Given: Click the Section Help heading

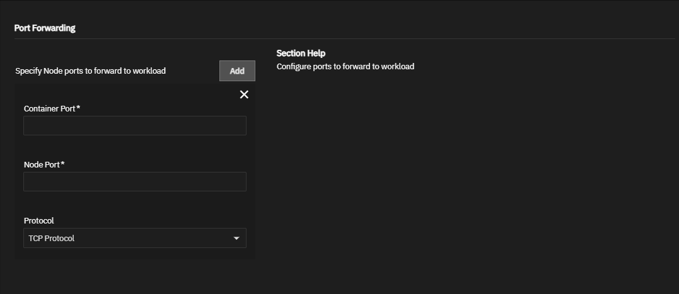Looking at the screenshot, I should [301, 54].
